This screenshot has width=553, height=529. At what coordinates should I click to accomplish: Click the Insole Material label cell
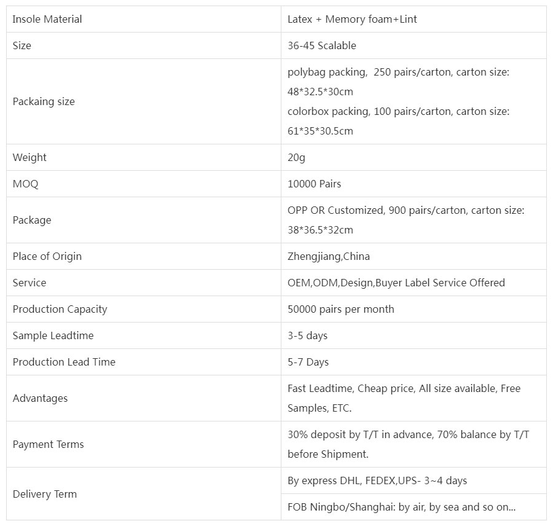[x=144, y=19]
